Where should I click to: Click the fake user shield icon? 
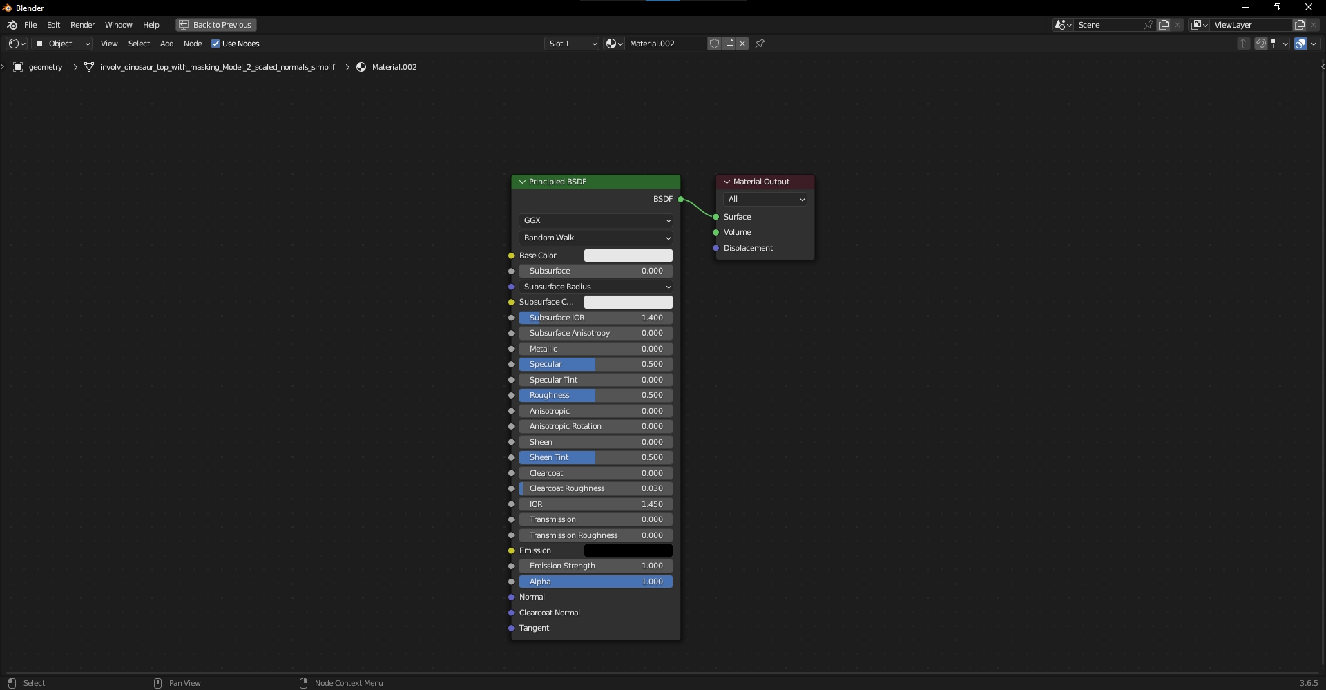pos(714,44)
